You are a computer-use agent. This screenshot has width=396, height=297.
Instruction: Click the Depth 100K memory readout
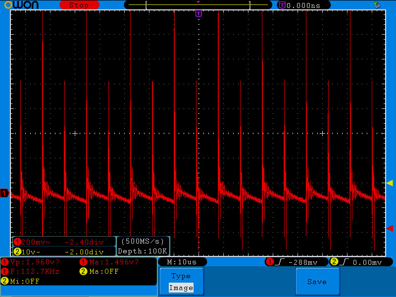coord(143,251)
